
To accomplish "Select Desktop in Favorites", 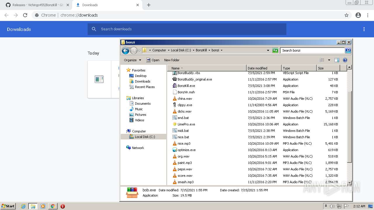I will point(141,76).
